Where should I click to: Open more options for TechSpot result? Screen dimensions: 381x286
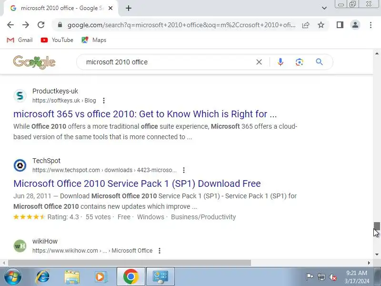pyautogui.click(x=184, y=170)
